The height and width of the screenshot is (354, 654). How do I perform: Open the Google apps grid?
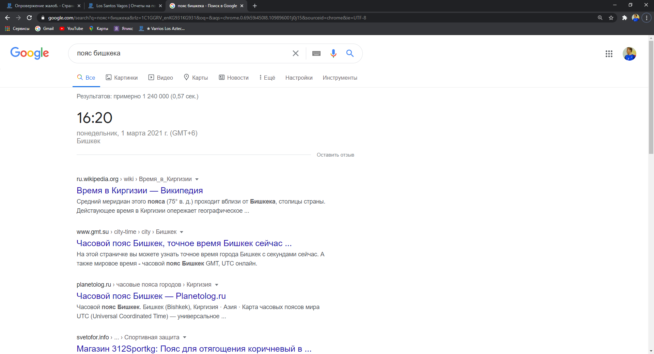(609, 54)
